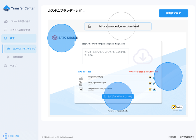196x140 pixels.
Task: Toggle the shield check for ImageSample1.jpg
Action: click(150, 78)
